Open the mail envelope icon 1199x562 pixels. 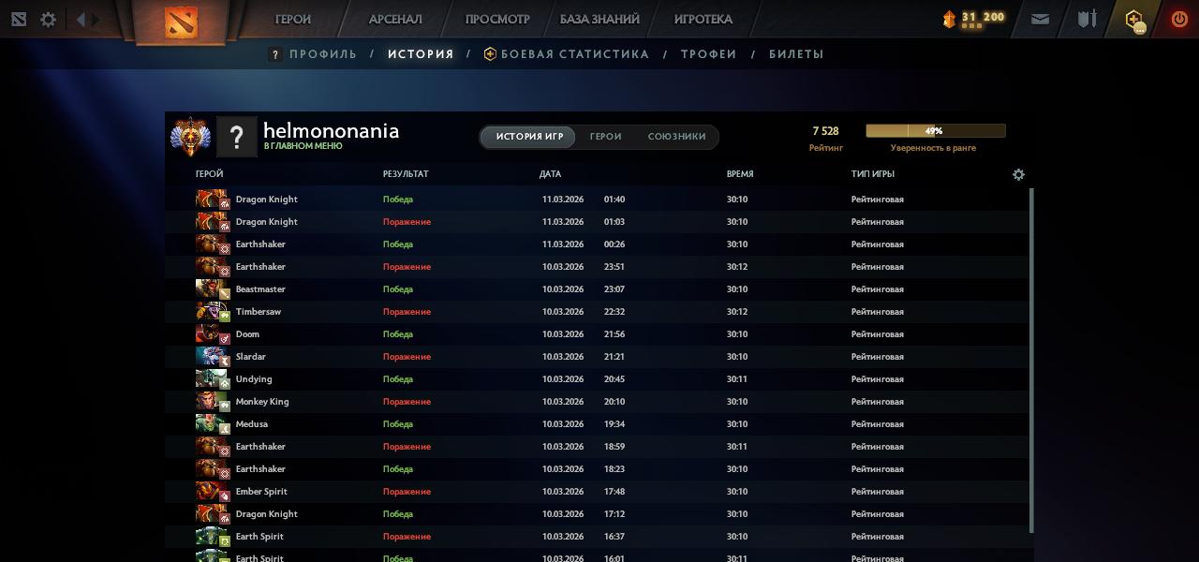click(x=1040, y=19)
